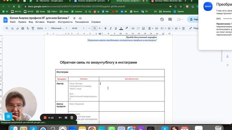This screenshot has width=232, height=130.
Task: Open bulleted list dropdown
Action: point(170,28)
